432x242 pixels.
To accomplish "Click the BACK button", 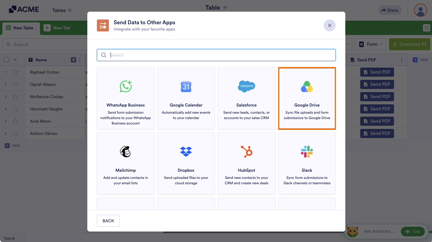I will click(108, 221).
